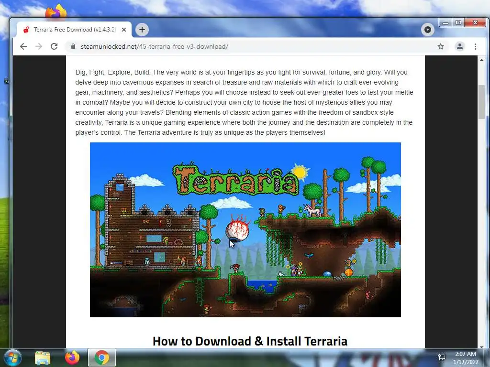Click the Firefox desktop icon behind the window
490x367 pixels.
pos(56,11)
